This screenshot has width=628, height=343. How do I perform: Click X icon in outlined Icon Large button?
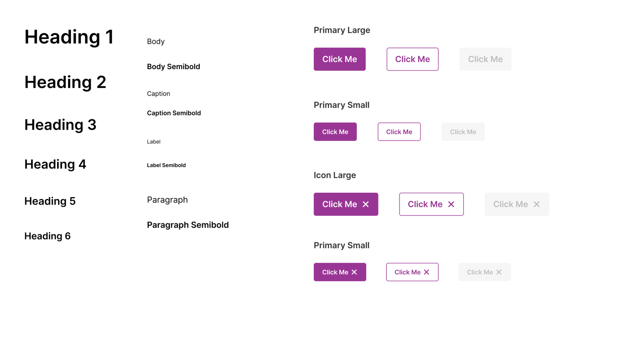[x=451, y=204]
